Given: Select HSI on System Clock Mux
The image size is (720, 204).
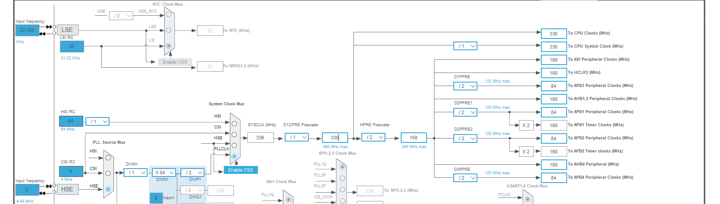Looking at the screenshot, I should (x=234, y=124).
